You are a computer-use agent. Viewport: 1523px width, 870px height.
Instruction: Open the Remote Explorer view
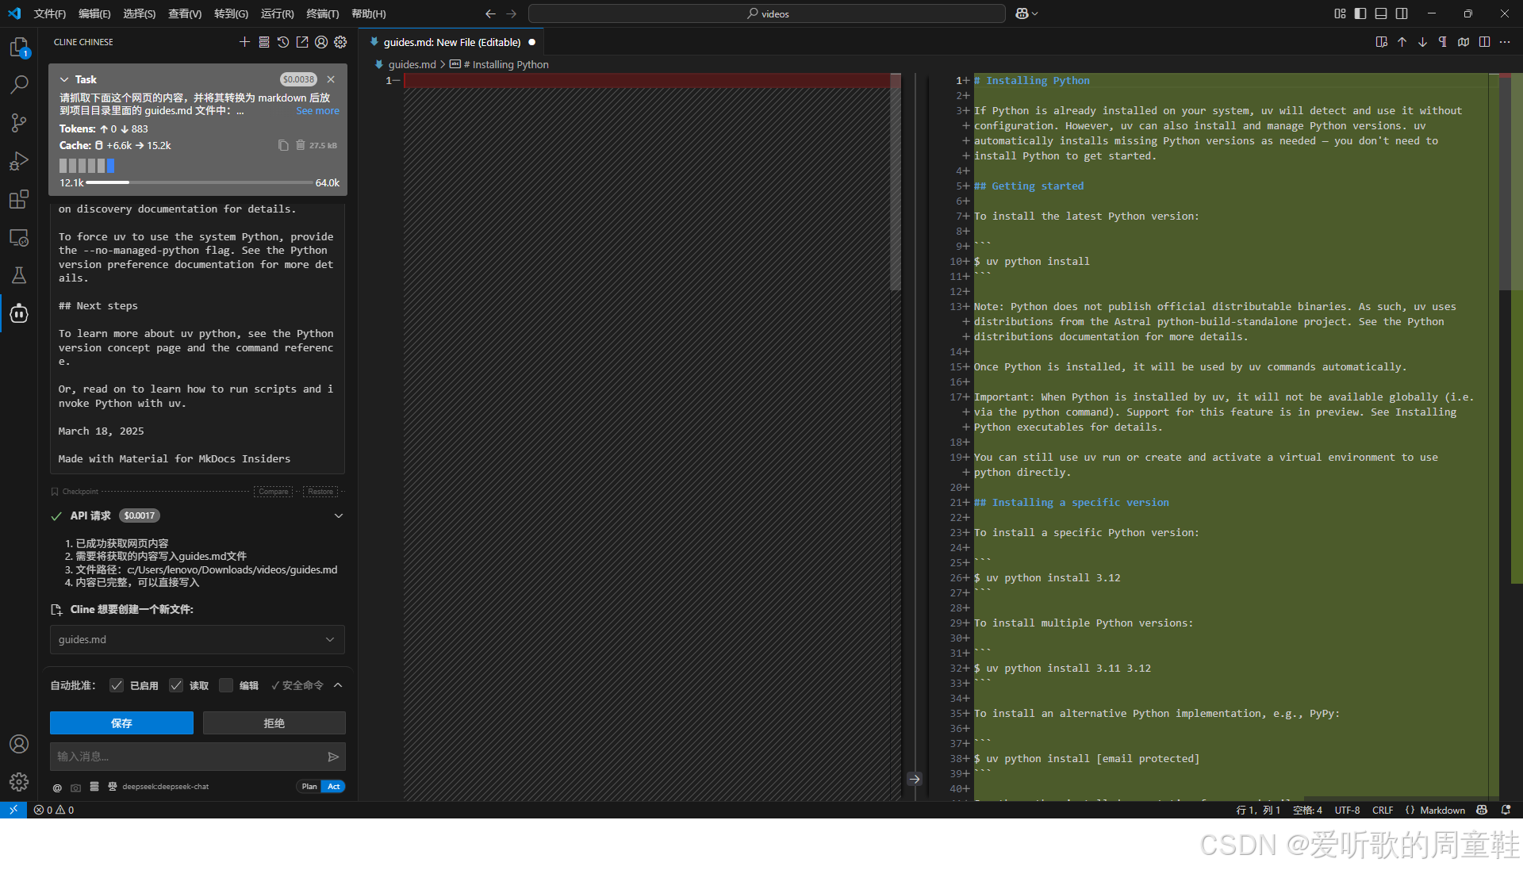tap(19, 237)
